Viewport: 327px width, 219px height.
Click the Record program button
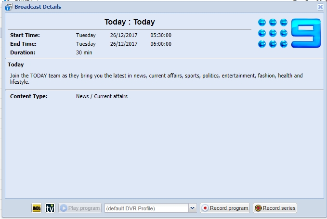[225, 208]
